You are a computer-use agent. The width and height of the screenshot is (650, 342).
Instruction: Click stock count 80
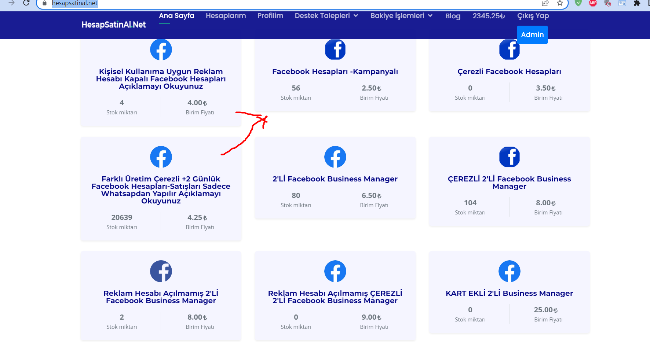pyautogui.click(x=296, y=195)
